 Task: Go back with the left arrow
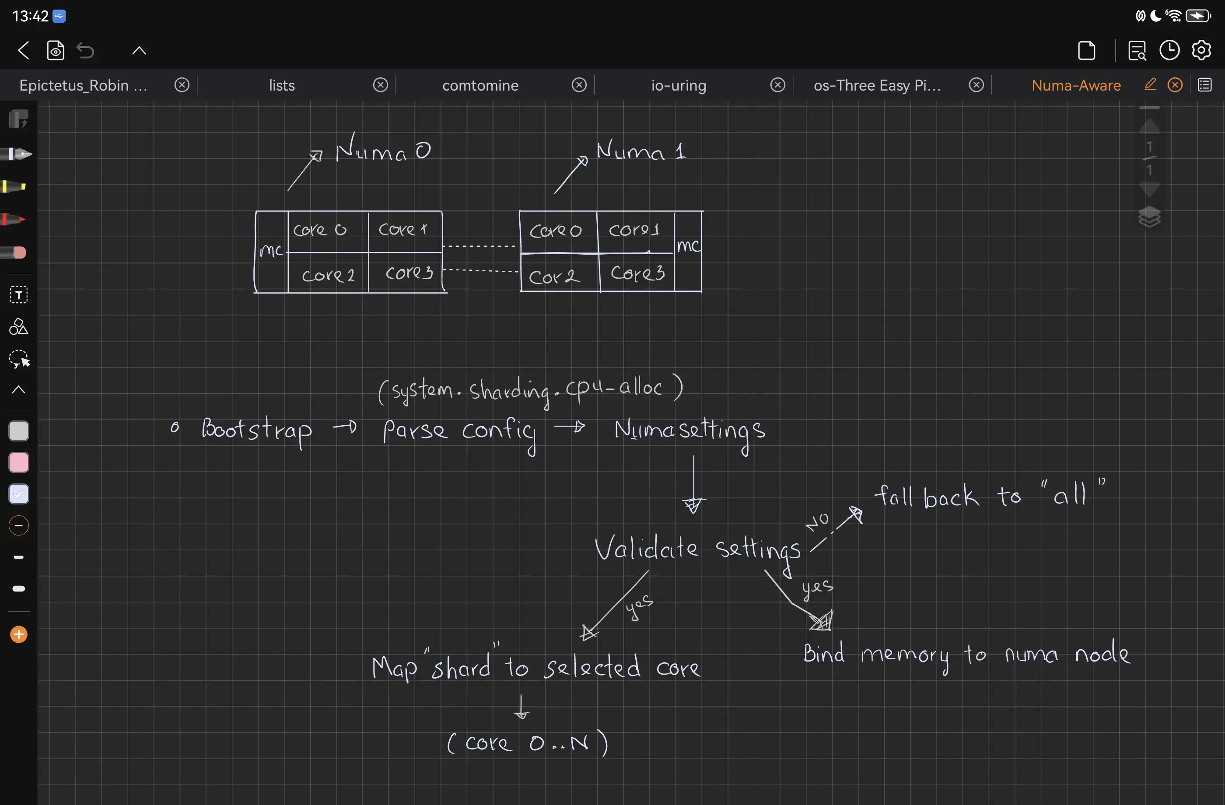pyautogui.click(x=23, y=50)
